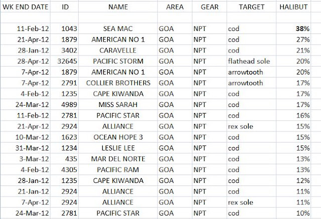Click the PACIFIC RAM name cell
The image size is (321, 219).
pyautogui.click(x=118, y=169)
